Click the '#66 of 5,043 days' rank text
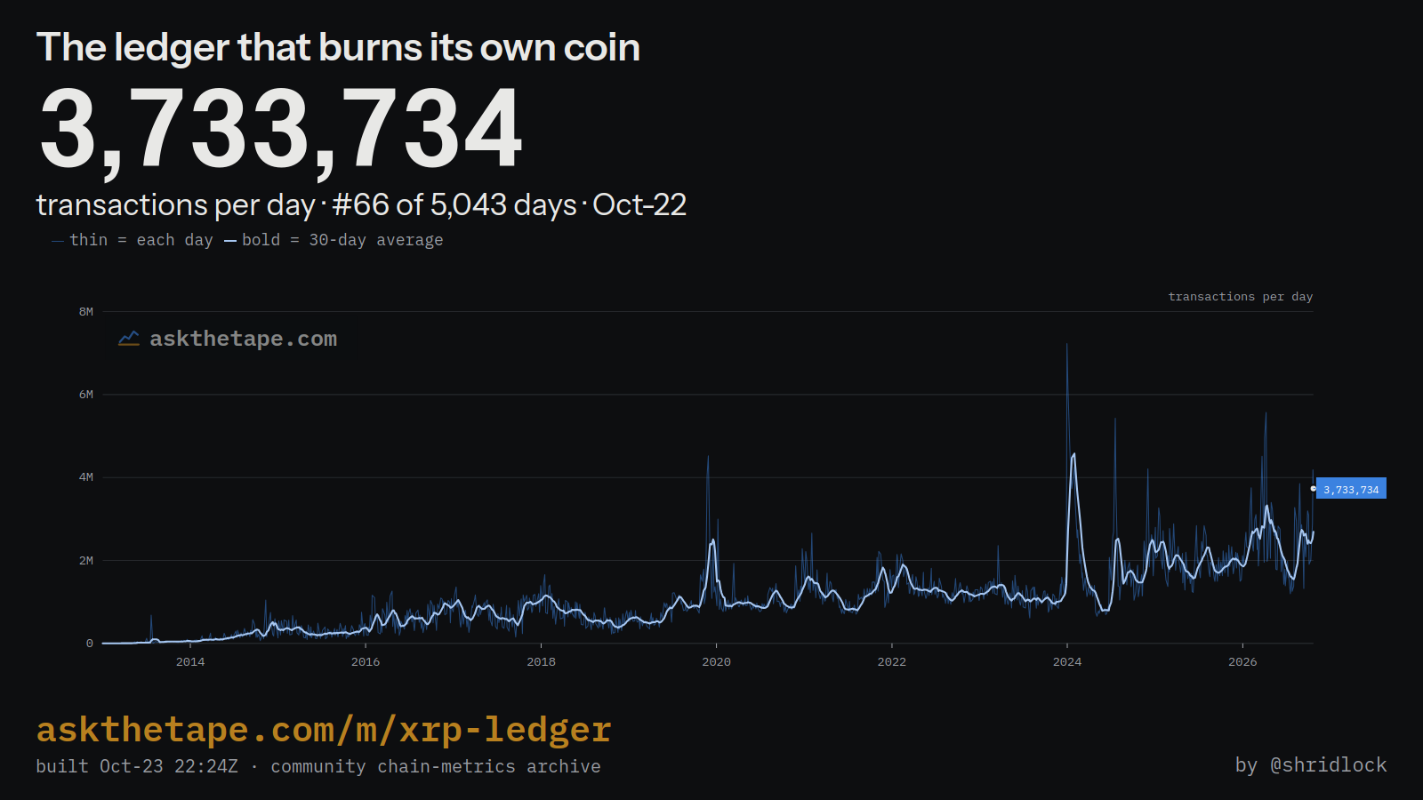 tap(454, 205)
